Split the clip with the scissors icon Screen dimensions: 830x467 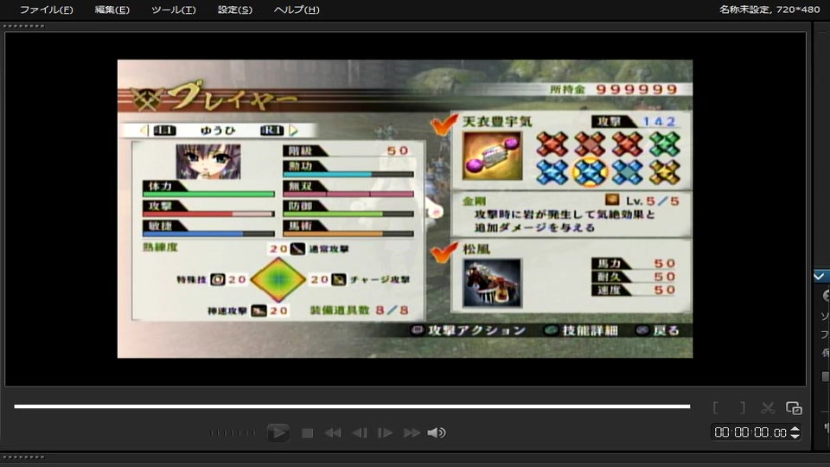768,407
